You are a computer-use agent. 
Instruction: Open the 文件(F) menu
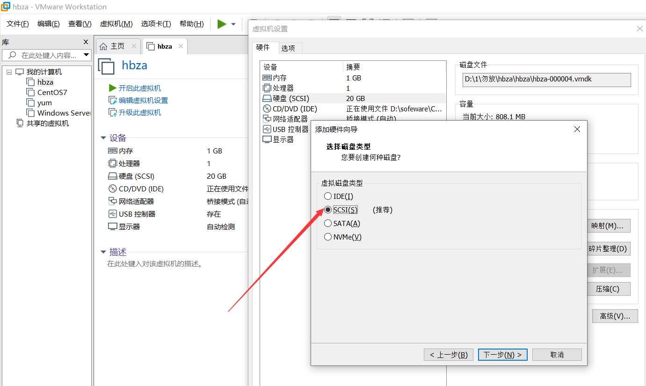tap(18, 24)
